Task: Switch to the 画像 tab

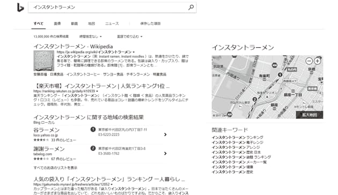Action: coord(57,24)
